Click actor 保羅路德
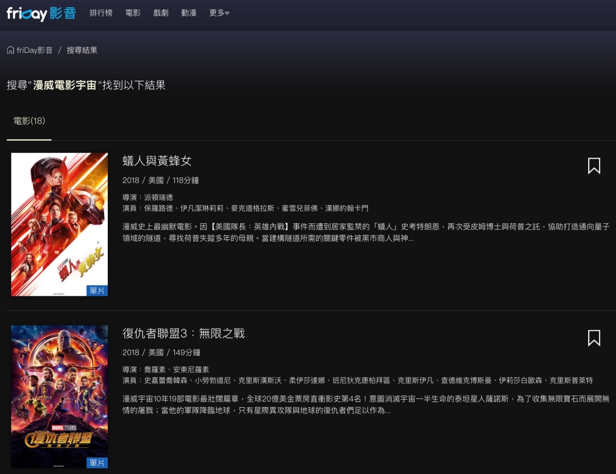 159,208
